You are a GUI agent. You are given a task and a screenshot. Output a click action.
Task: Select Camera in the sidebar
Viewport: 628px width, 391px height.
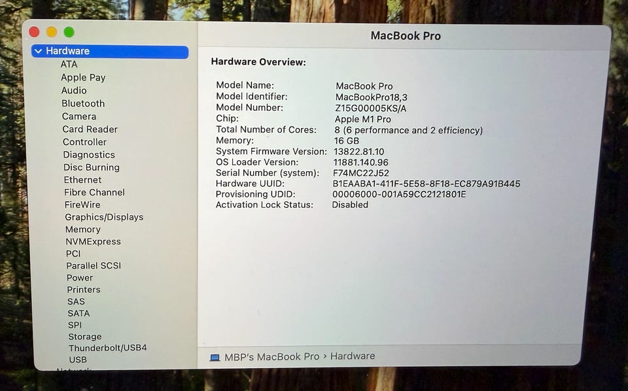click(x=79, y=116)
